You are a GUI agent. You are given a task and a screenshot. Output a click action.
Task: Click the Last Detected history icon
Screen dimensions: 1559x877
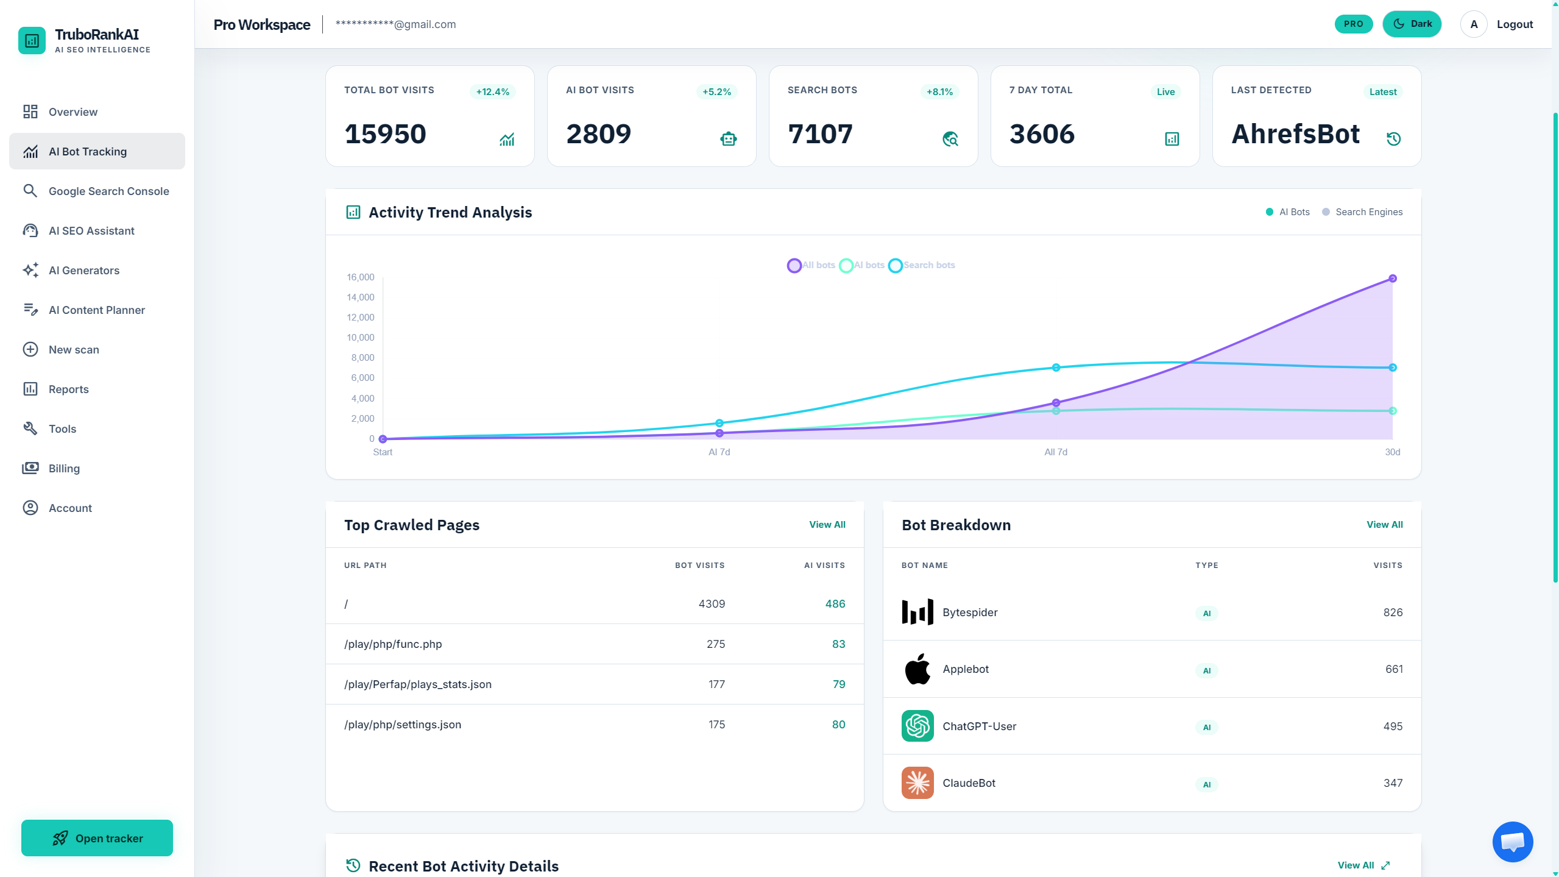tap(1393, 139)
